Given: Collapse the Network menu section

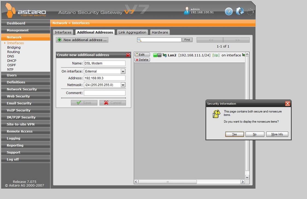Looking at the screenshot, I should coord(26,37).
